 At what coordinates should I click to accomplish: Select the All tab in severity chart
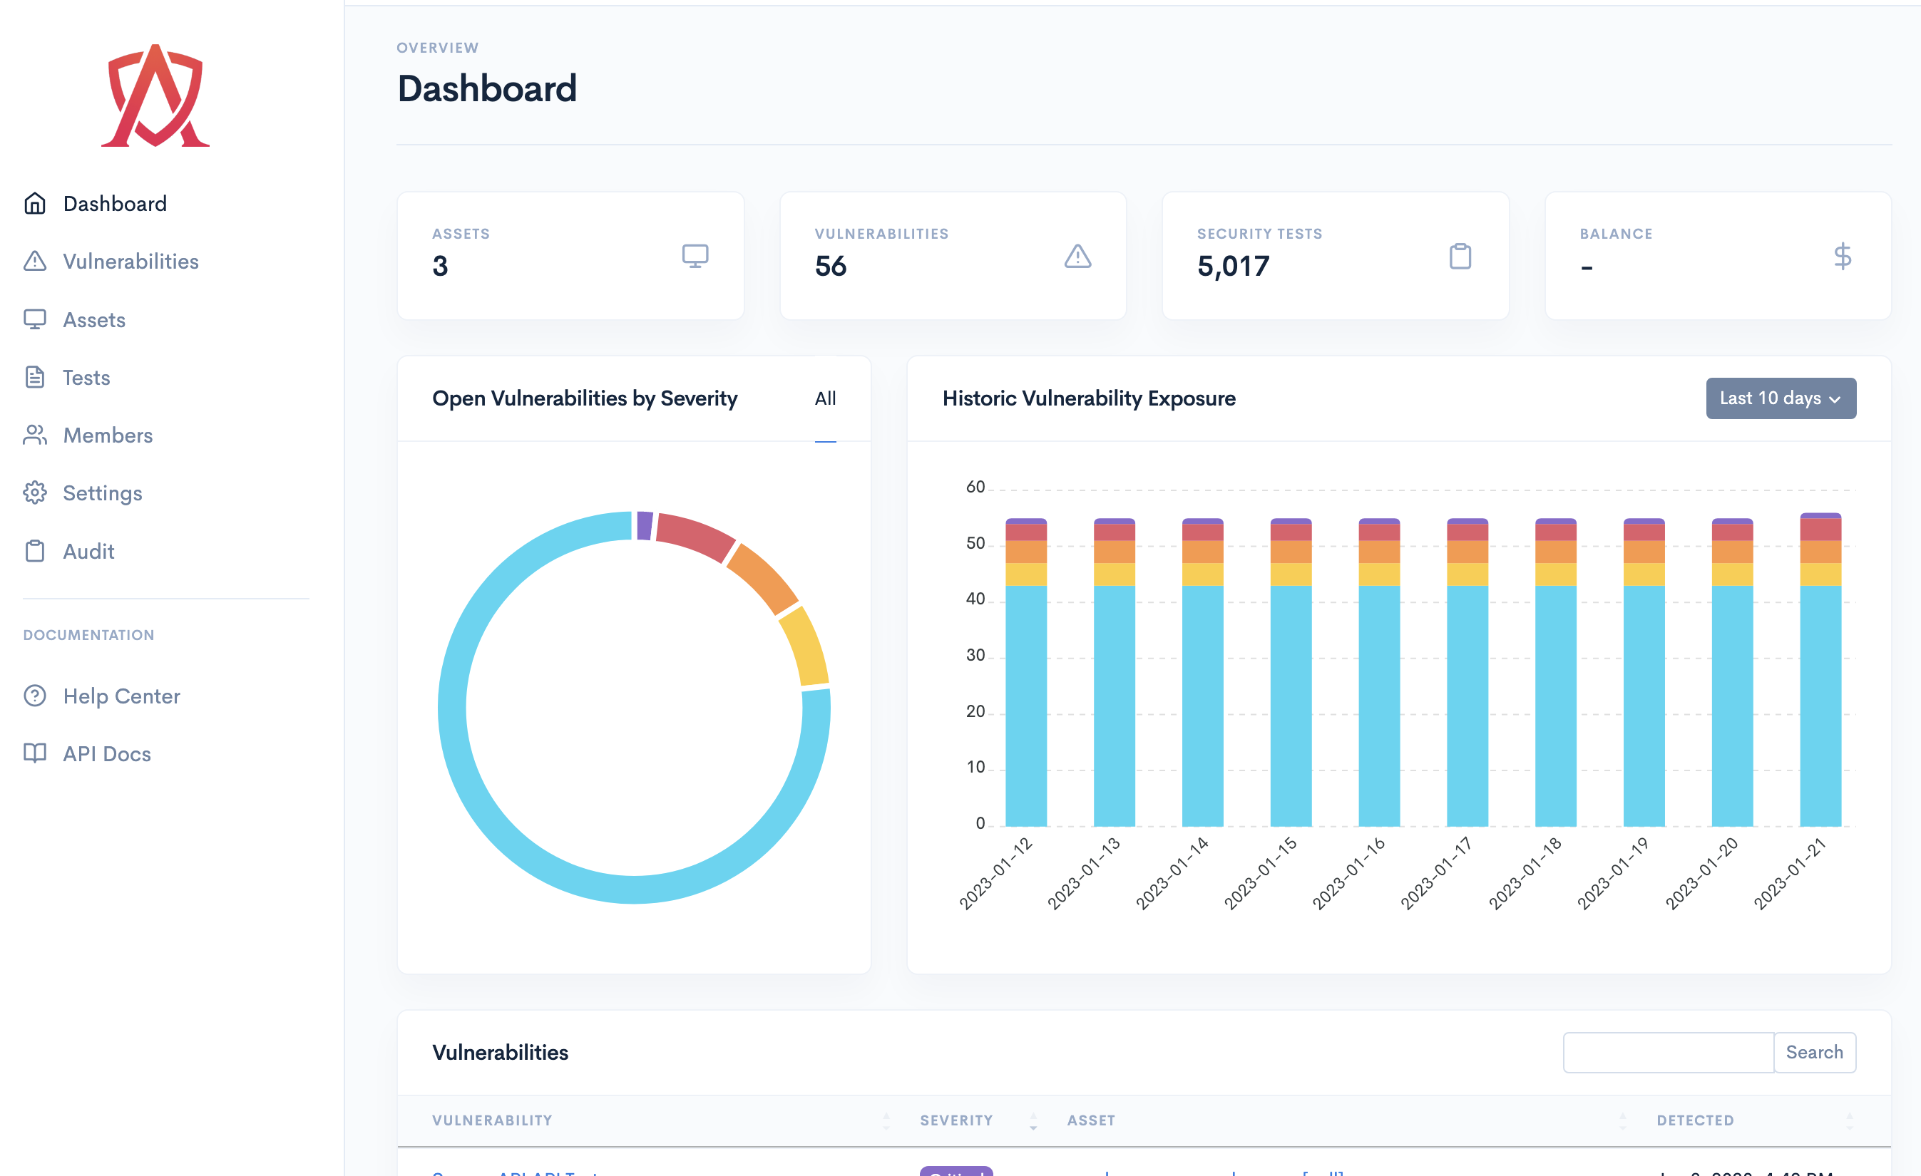pyautogui.click(x=825, y=398)
